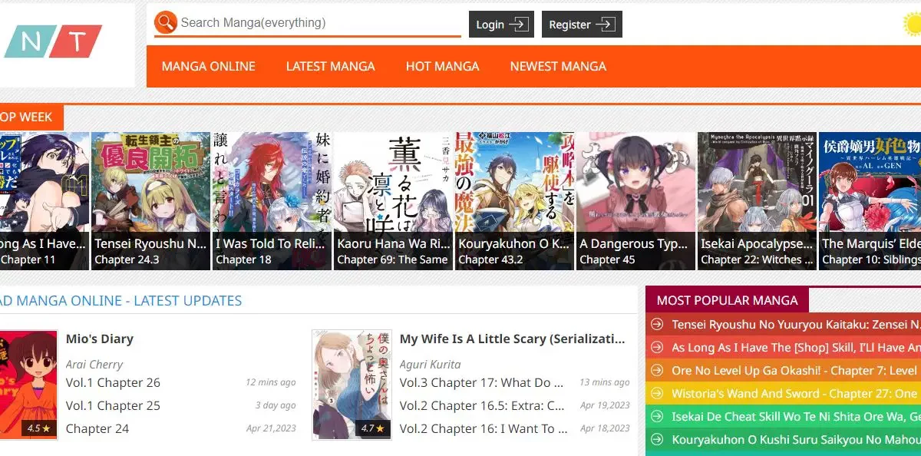The width and height of the screenshot is (921, 456).
Task: Open My Wife Is A Little Scary cover
Action: pos(352,385)
